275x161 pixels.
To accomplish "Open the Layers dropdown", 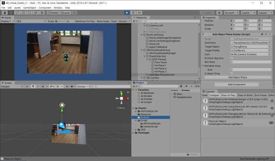I will tap(248, 13).
